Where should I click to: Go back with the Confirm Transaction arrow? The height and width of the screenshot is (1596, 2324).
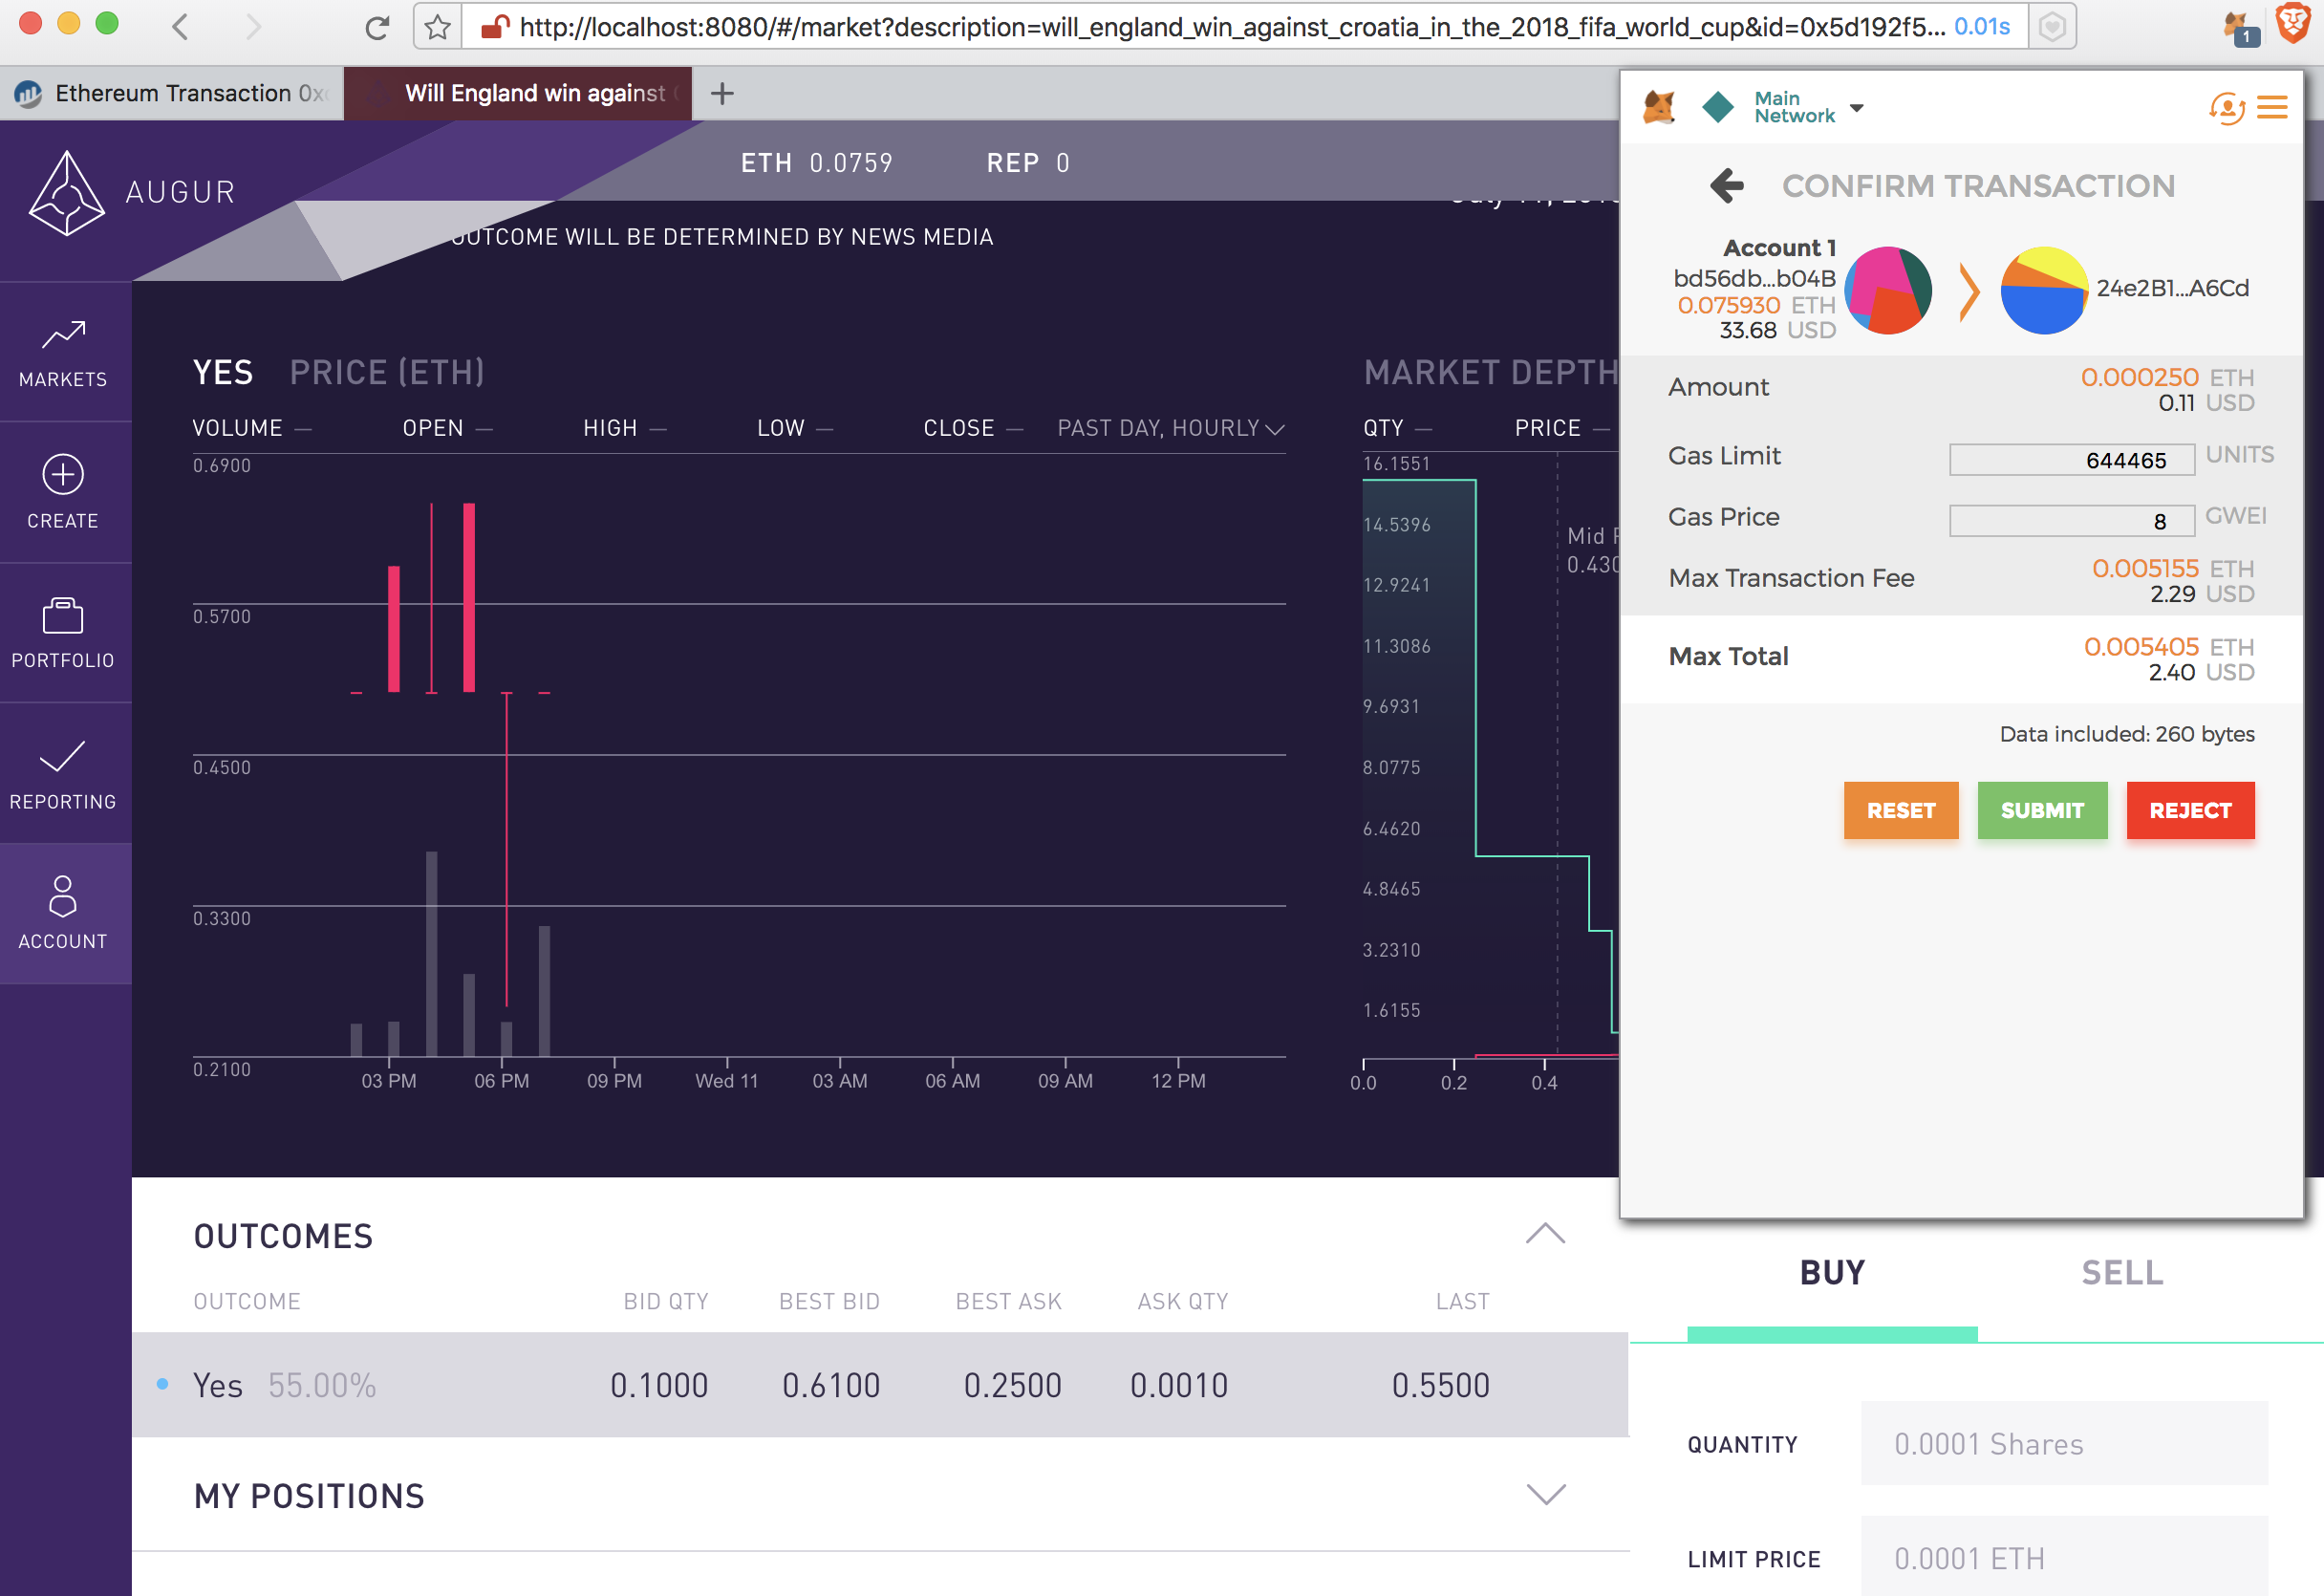tap(1727, 185)
